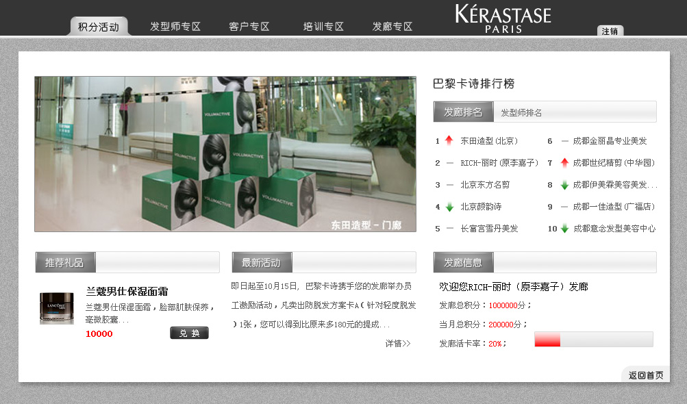This screenshot has height=404, width=687.
Task: Open 详情>> activity details link
Action: pyautogui.click(x=398, y=344)
